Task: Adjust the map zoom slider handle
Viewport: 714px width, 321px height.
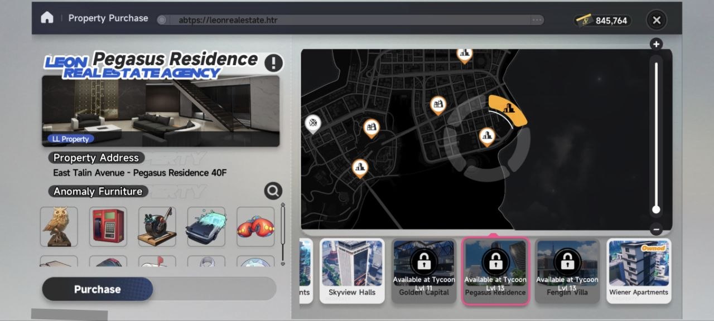Action: 656,210
